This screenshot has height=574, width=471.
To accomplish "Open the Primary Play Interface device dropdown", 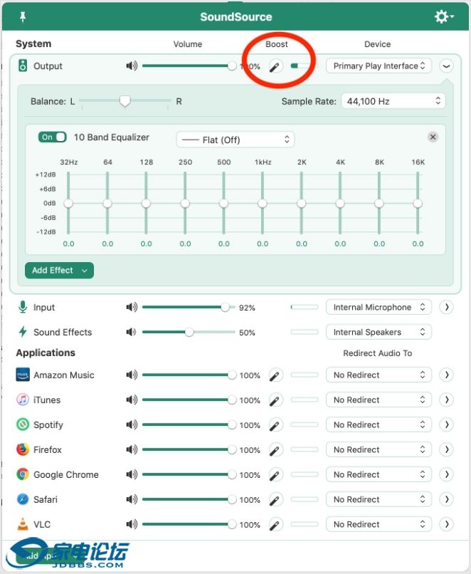I will pyautogui.click(x=379, y=66).
